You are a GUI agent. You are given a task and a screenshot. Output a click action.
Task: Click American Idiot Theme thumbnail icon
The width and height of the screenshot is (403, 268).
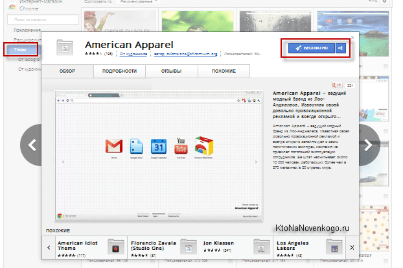tap(116, 247)
